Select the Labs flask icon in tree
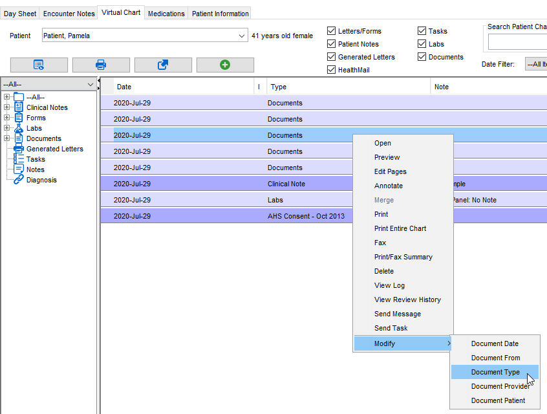Screen dimensions: 547x414 coord(18,128)
